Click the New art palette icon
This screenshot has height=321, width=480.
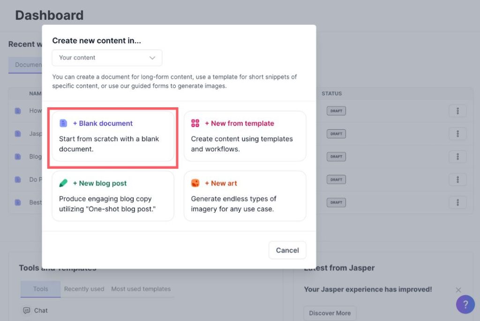coord(196,183)
